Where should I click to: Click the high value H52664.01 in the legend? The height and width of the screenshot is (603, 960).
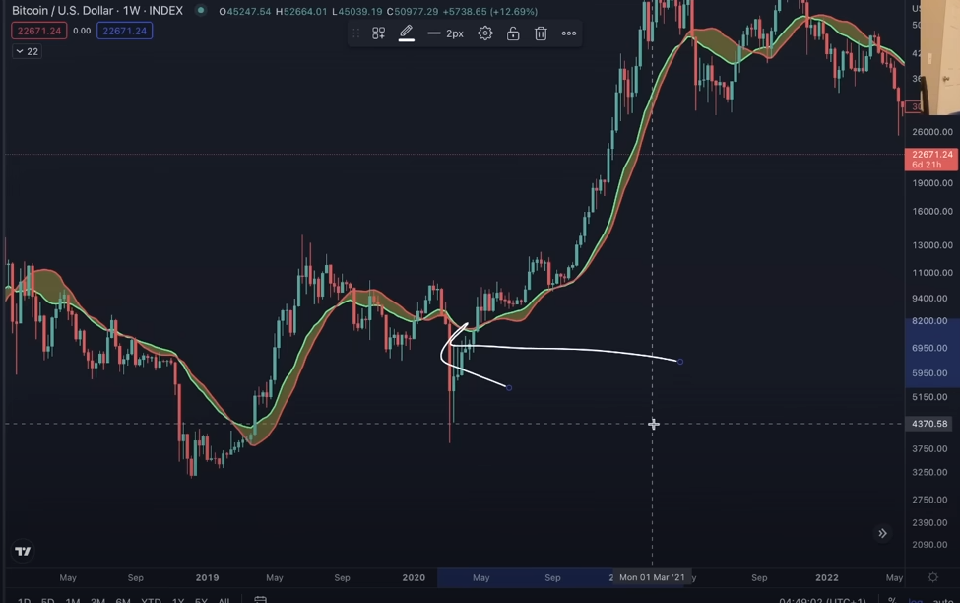pos(301,11)
